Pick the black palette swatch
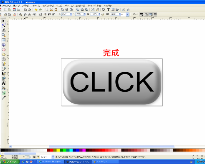Image resolution: width=205 pixels, height=164 pixels. 3,150
